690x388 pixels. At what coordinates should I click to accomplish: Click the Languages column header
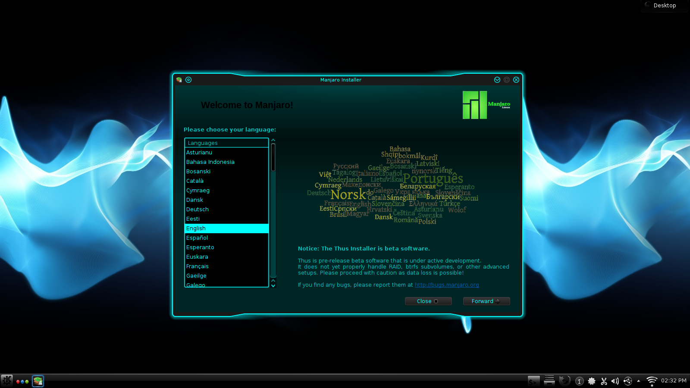(226, 143)
